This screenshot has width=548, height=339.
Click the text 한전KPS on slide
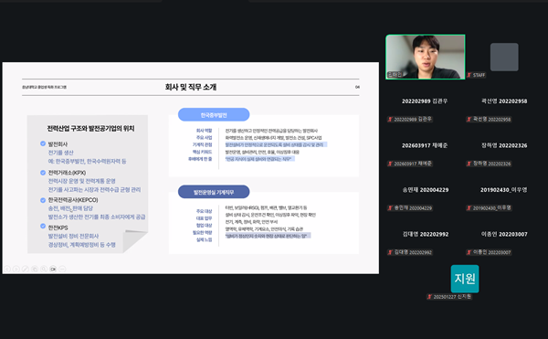[58, 228]
